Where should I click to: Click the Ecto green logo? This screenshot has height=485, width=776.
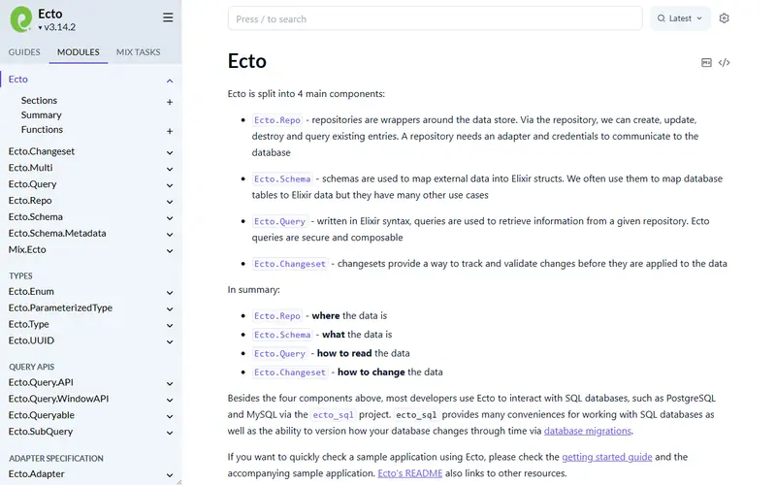[x=20, y=19]
